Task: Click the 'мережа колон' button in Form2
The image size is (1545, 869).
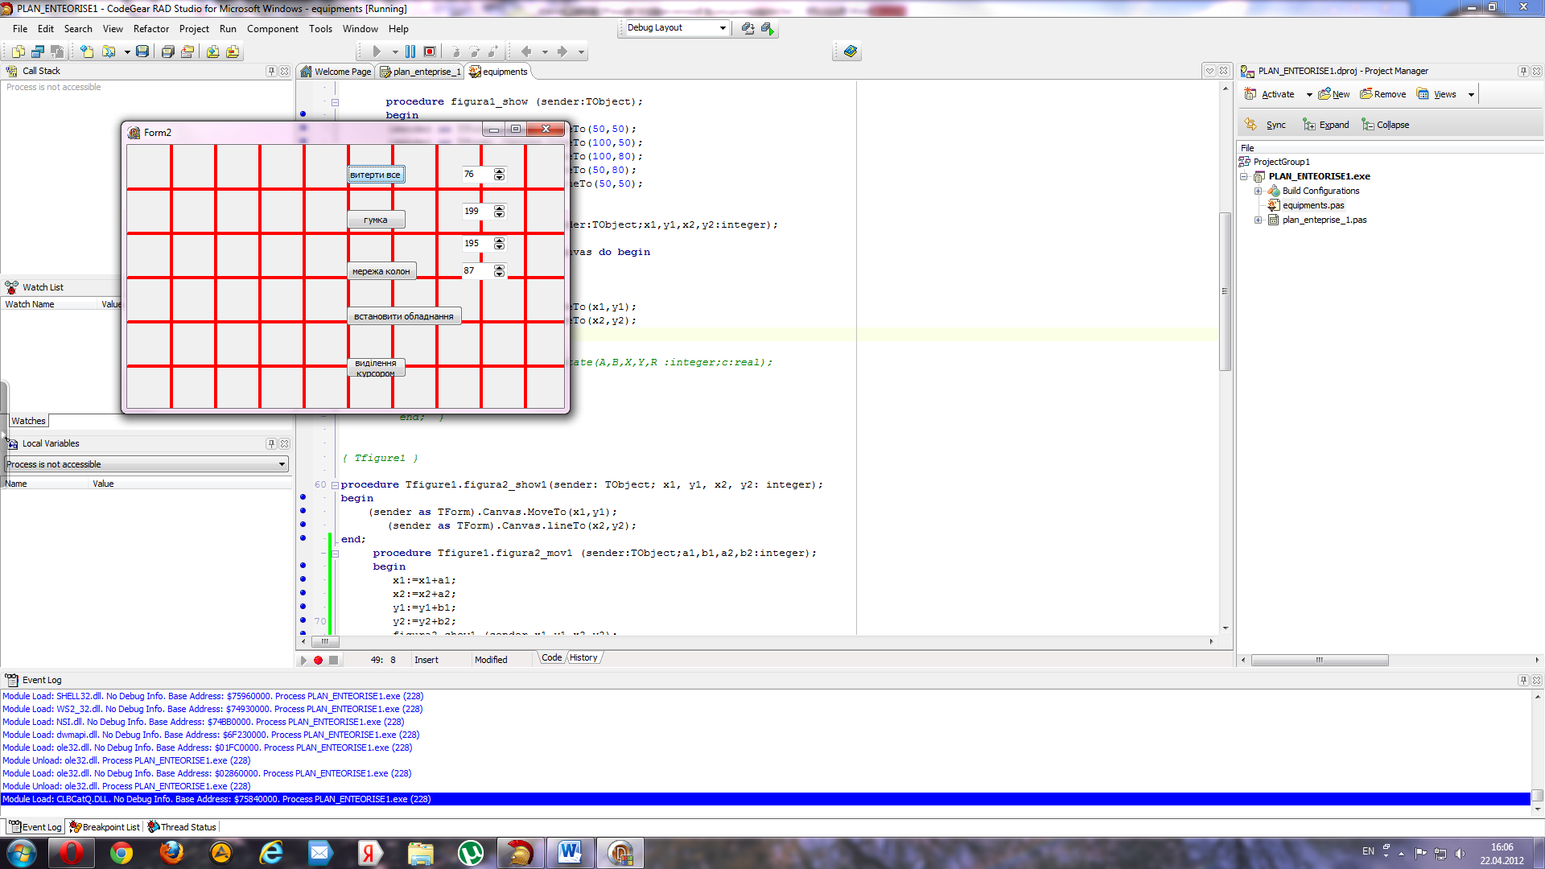Action: click(x=381, y=271)
